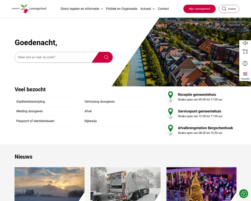Click the text size adjustment icon
This screenshot has width=251, height=201.
[x=245, y=52]
